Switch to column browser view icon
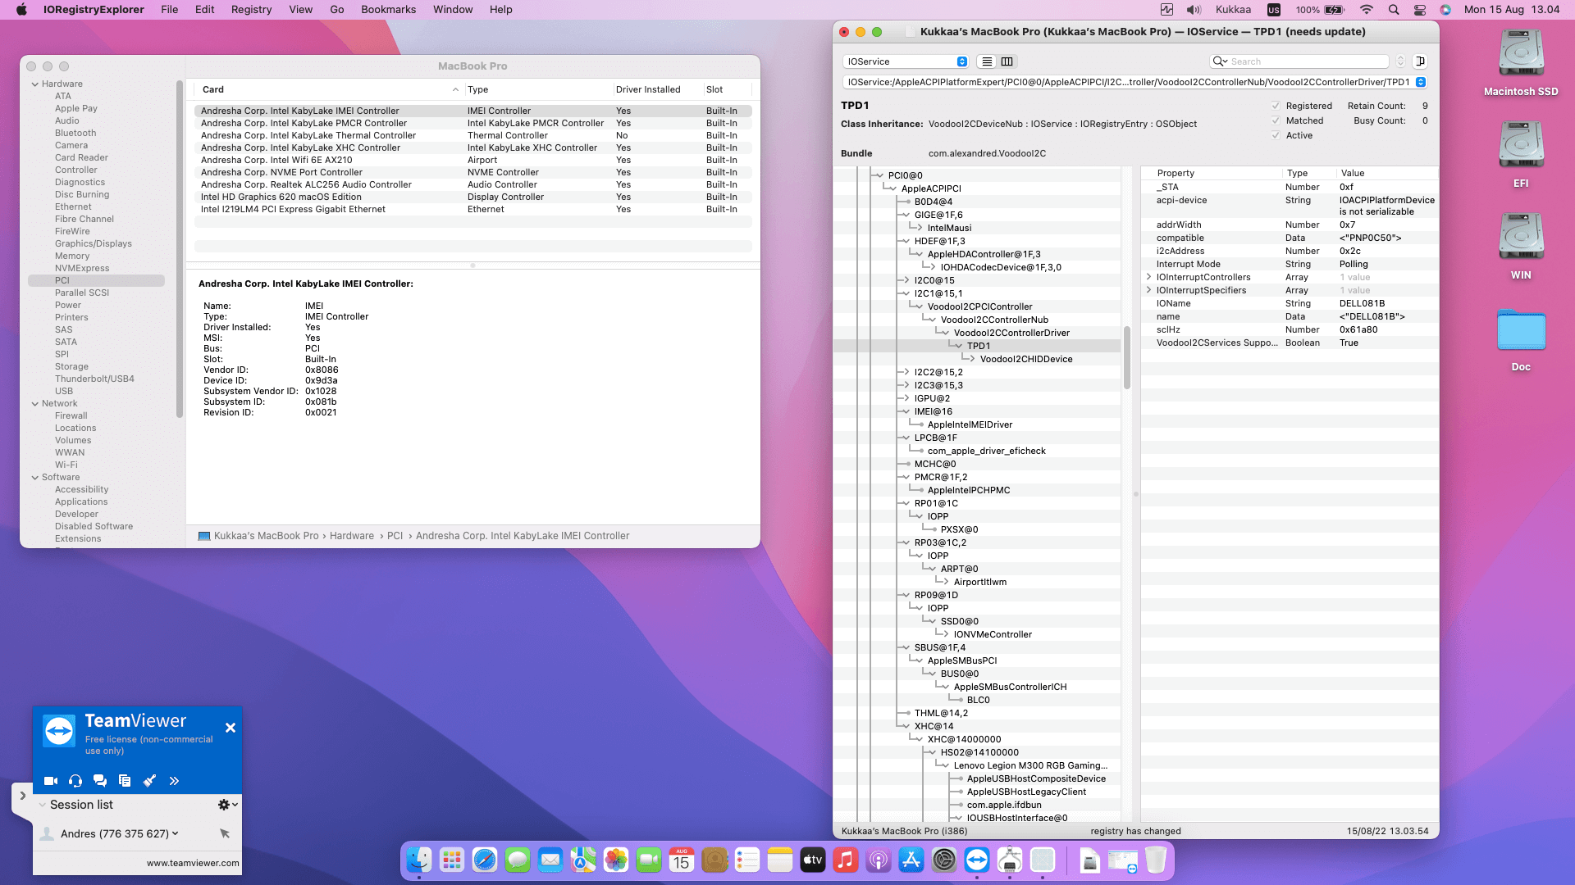 [x=1007, y=61]
